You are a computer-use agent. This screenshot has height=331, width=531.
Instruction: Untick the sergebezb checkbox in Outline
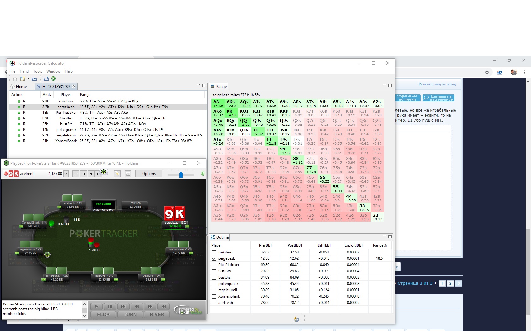214,258
